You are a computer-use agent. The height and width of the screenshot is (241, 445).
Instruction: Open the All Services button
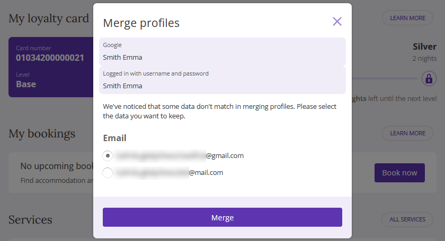click(x=407, y=219)
